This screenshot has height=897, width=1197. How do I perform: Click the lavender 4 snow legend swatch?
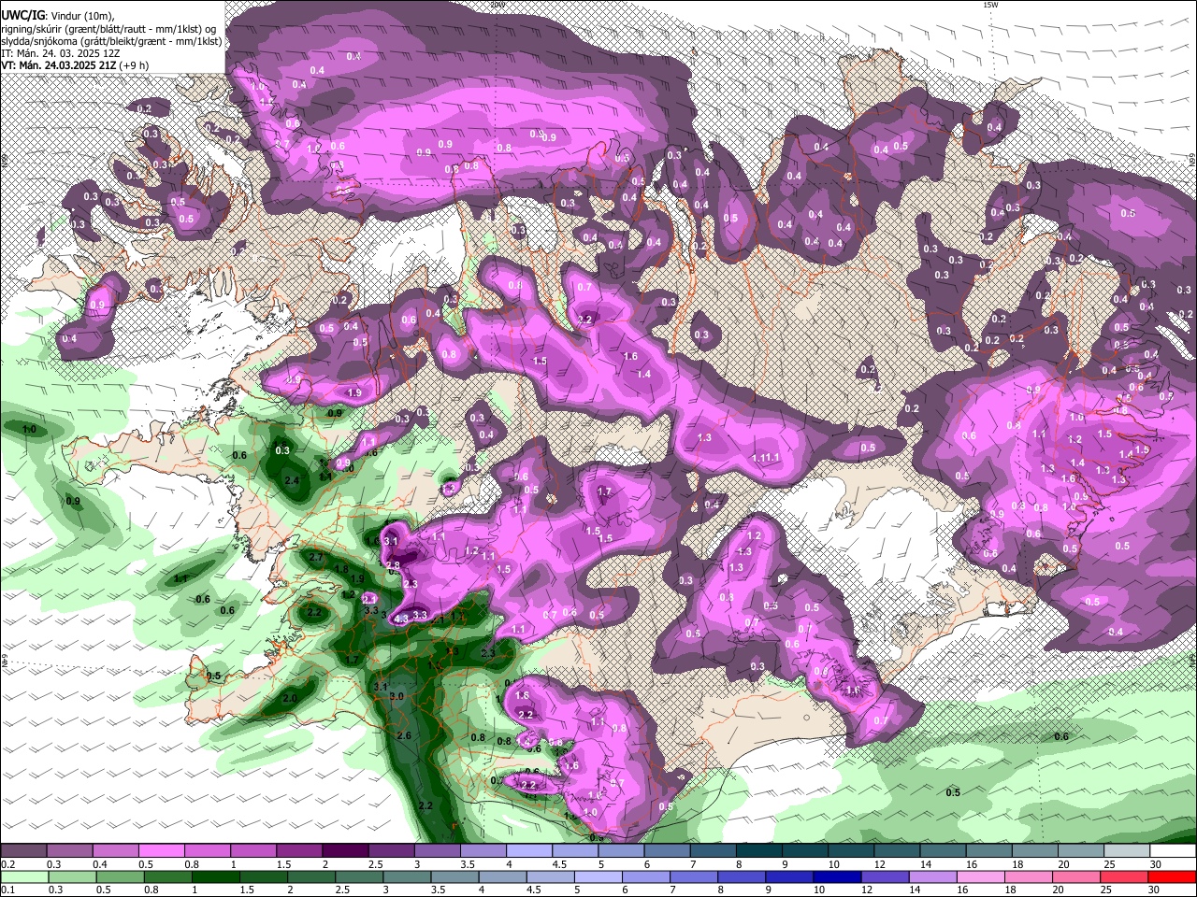click(529, 851)
